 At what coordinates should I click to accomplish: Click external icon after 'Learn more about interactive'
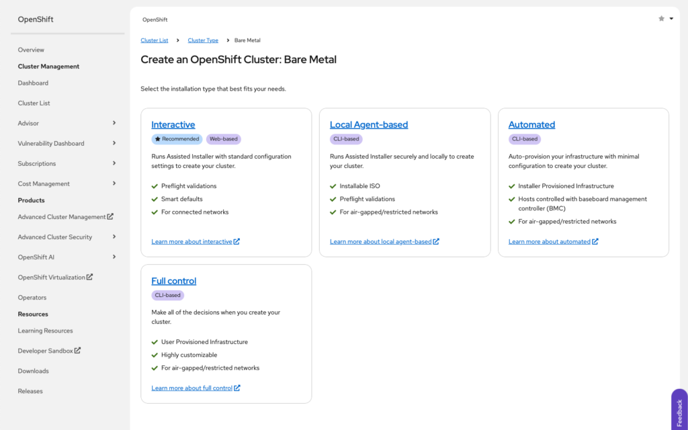[x=236, y=241]
